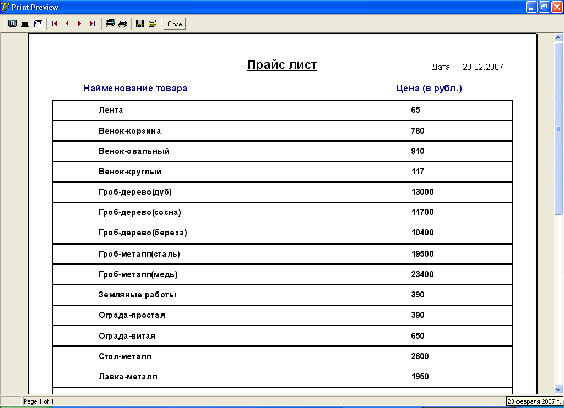Click the scrollbar down arrow
The height and width of the screenshot is (408, 564).
[x=558, y=389]
